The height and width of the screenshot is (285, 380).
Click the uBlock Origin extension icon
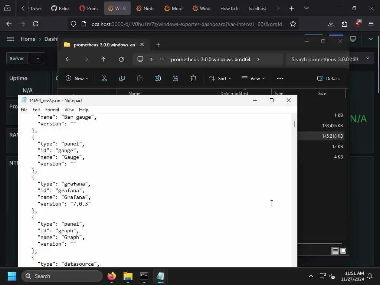pos(358,23)
